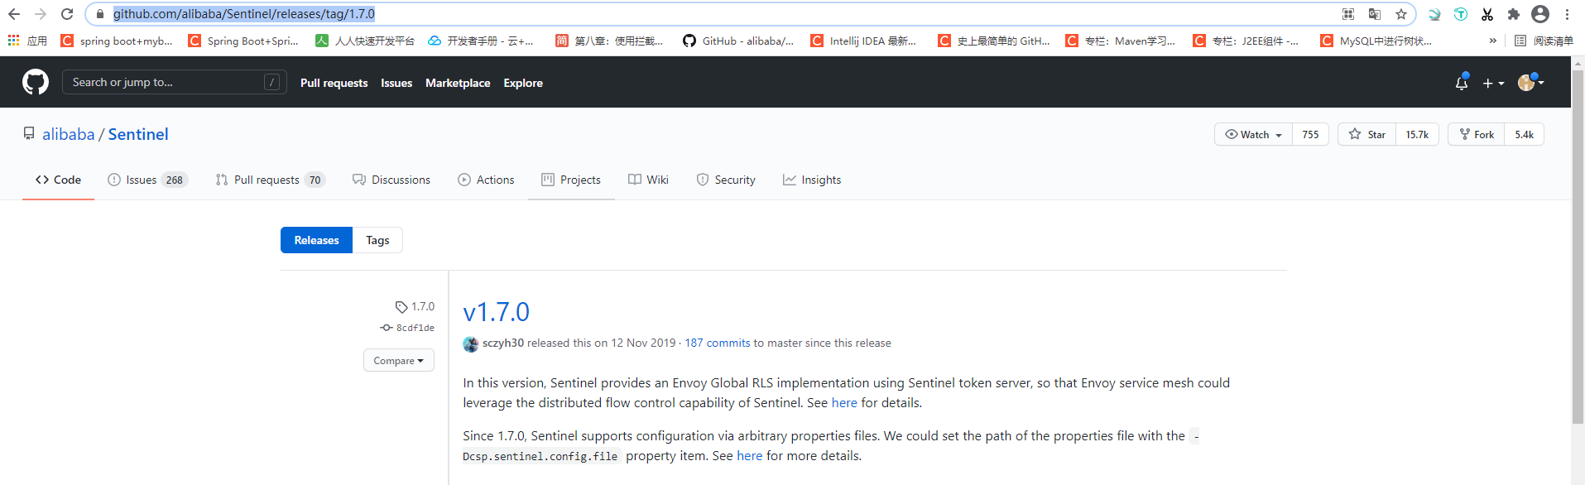Viewport: 1585px width, 485px height.
Task: Open the browser extensions puzzle icon
Action: 1514,14
